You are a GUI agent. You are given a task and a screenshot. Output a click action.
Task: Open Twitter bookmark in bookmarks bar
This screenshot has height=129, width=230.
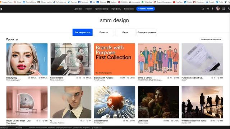(x=72, y=2)
